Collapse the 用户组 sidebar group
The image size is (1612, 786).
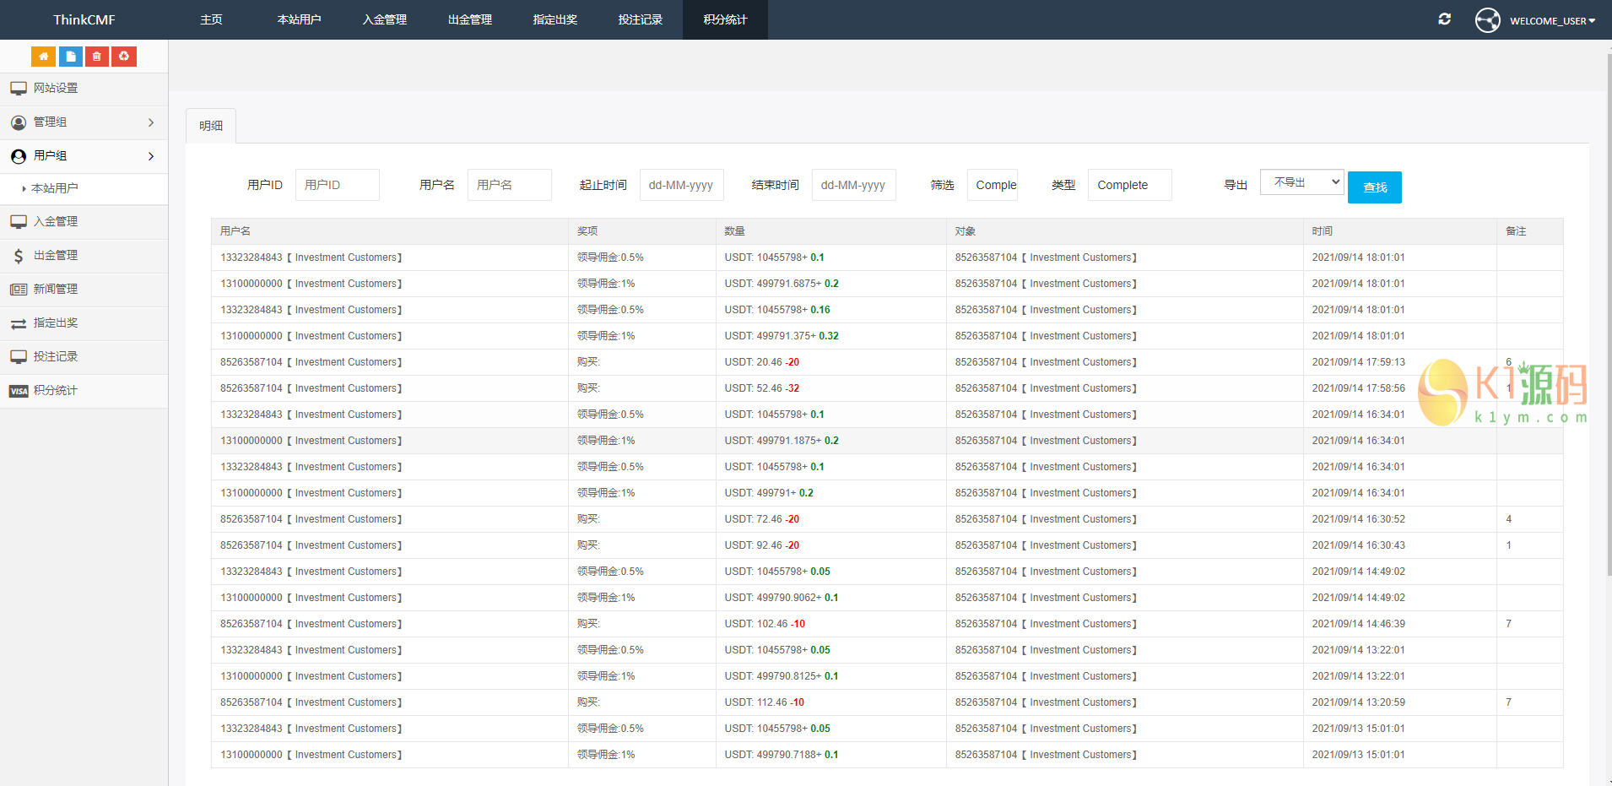pyautogui.click(x=84, y=156)
